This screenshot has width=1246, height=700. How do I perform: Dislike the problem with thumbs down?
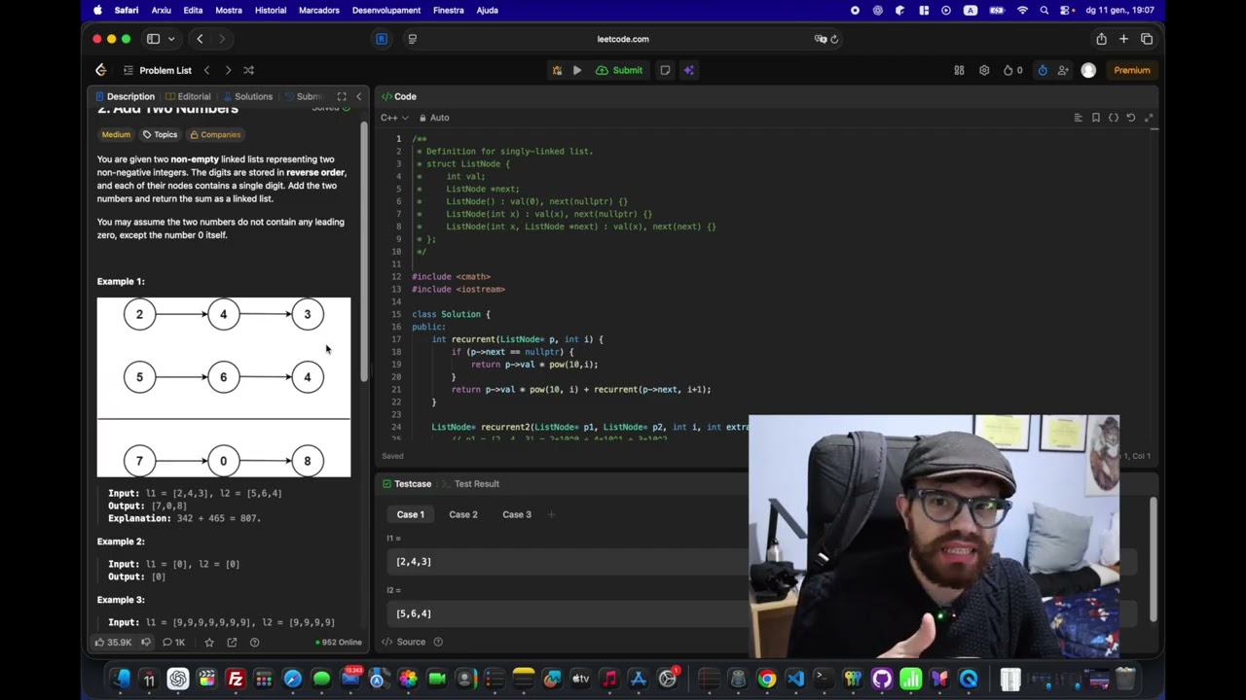click(146, 642)
